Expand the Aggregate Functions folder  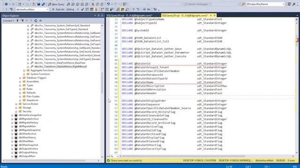[x=24, y=70]
